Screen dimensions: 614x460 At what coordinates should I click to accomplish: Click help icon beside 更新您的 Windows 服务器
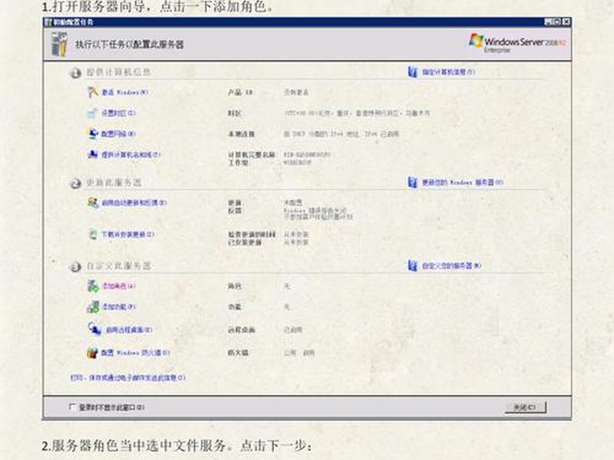coord(412,182)
